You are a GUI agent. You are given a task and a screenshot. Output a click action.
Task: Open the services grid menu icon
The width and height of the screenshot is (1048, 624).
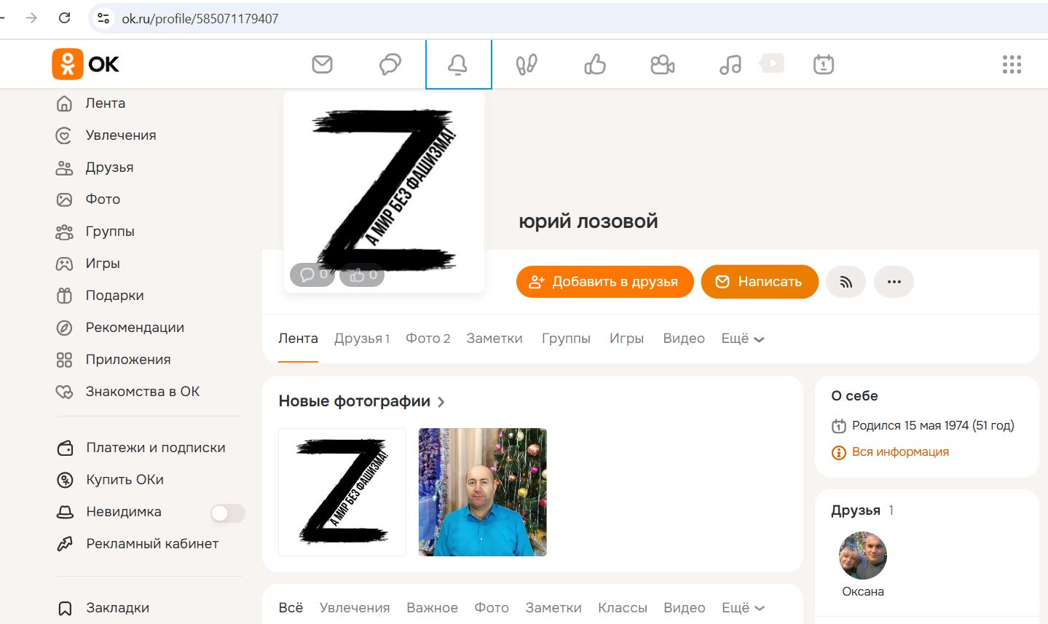tap(1012, 65)
